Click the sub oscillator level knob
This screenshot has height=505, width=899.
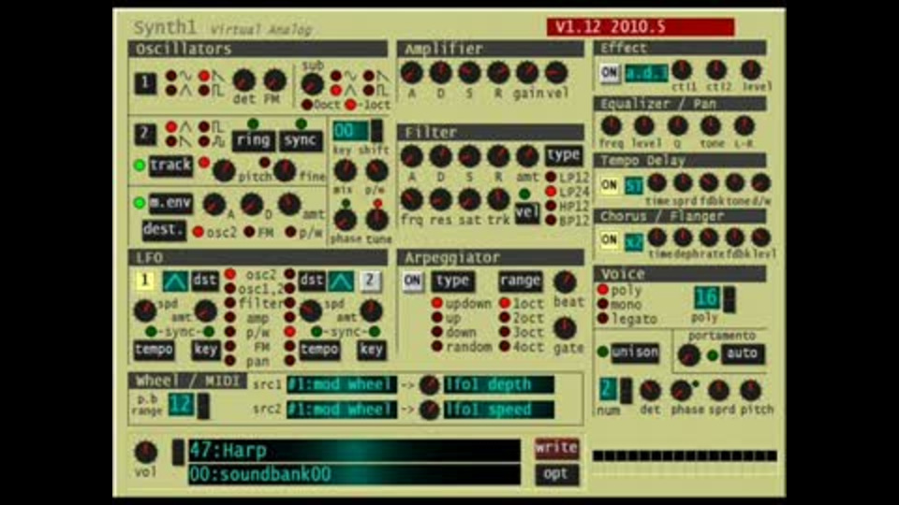pos(313,84)
